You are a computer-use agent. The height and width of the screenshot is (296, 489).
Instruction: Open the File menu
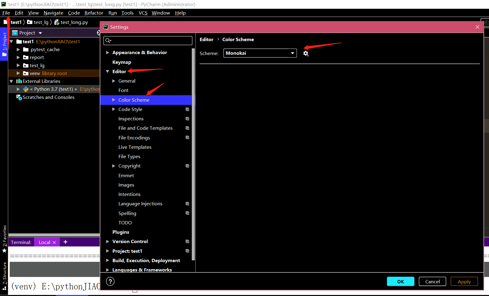(x=6, y=13)
